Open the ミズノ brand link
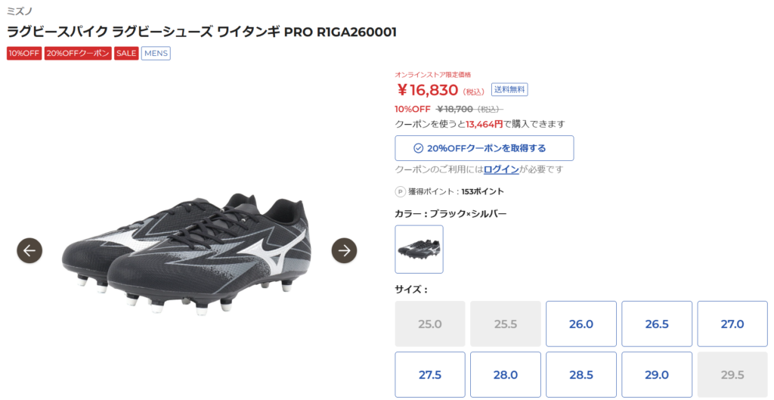774x400 pixels. click(20, 11)
